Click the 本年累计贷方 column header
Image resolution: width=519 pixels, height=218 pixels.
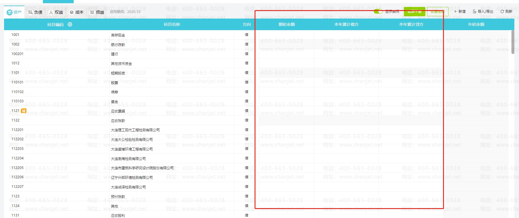[411, 24]
